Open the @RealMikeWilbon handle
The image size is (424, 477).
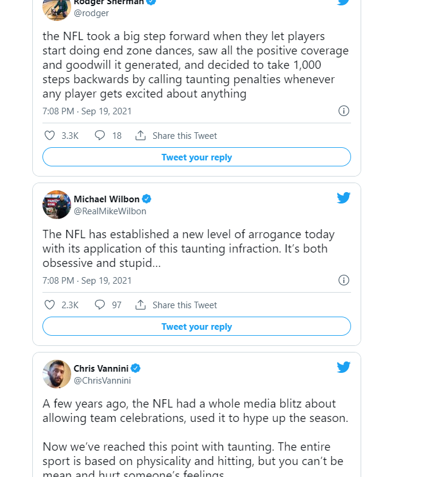[x=109, y=211]
